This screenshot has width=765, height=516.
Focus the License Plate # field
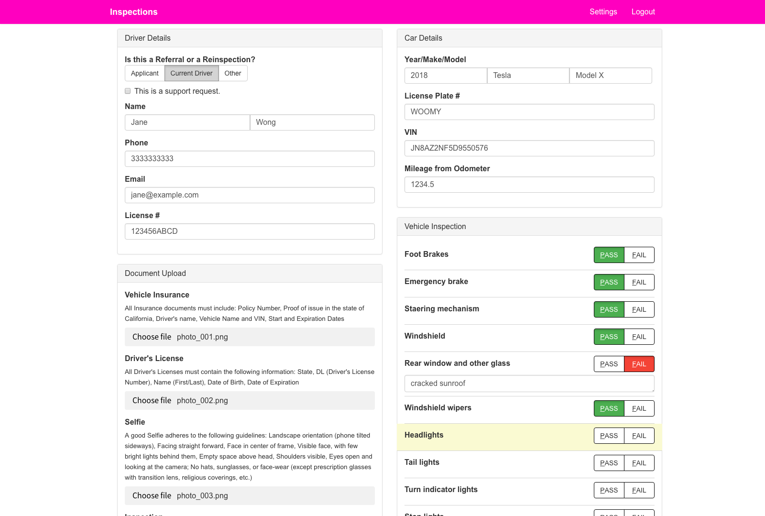pyautogui.click(x=529, y=112)
